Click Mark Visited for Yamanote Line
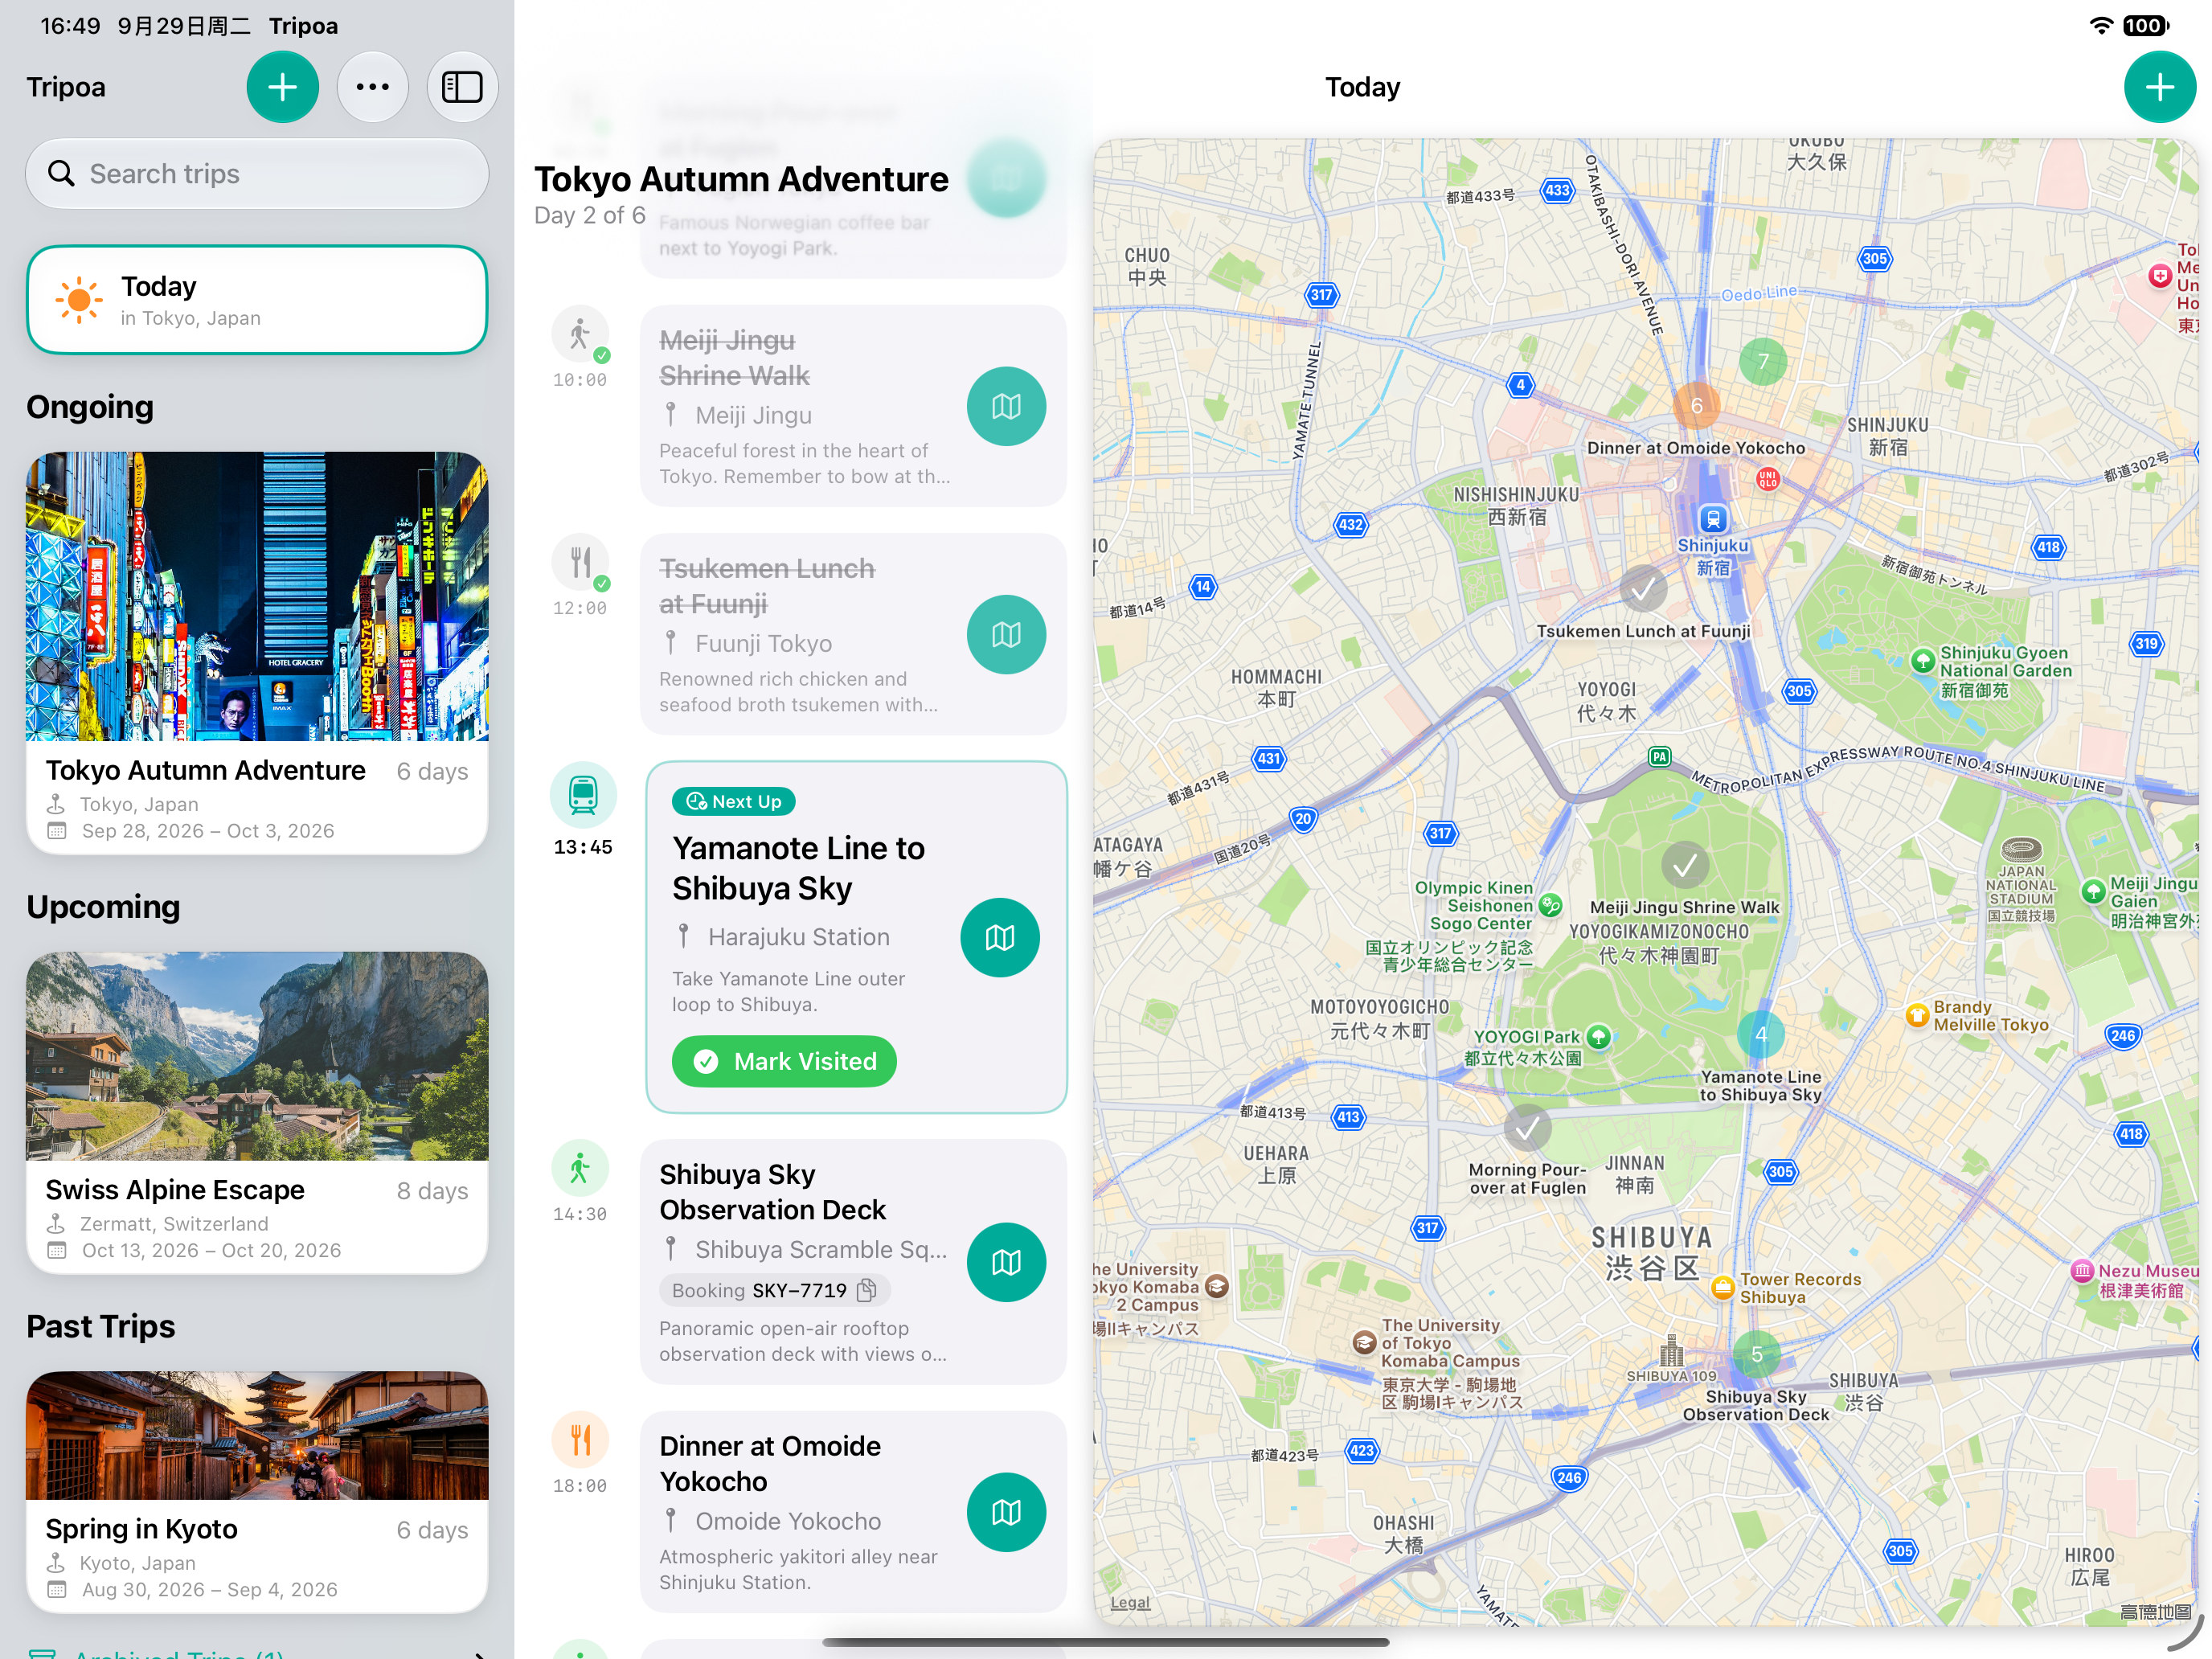 click(x=784, y=1061)
